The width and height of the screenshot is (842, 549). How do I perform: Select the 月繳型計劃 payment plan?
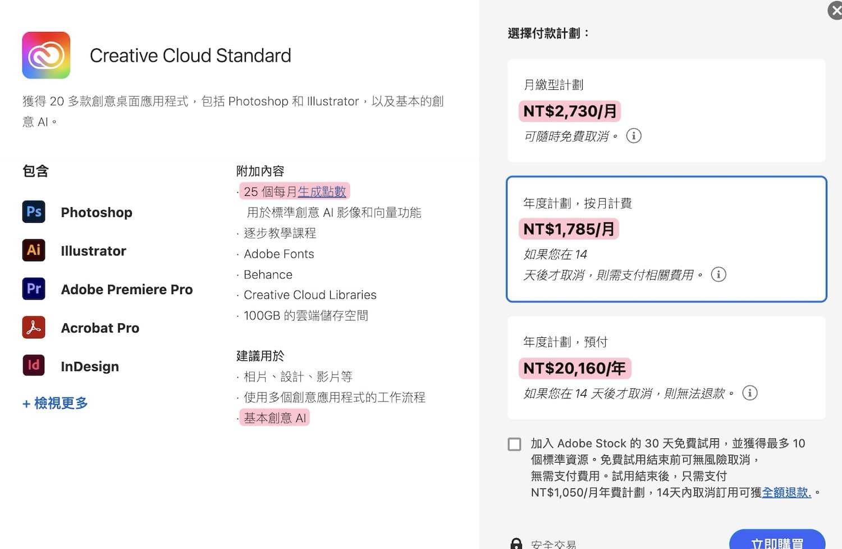[666, 109]
